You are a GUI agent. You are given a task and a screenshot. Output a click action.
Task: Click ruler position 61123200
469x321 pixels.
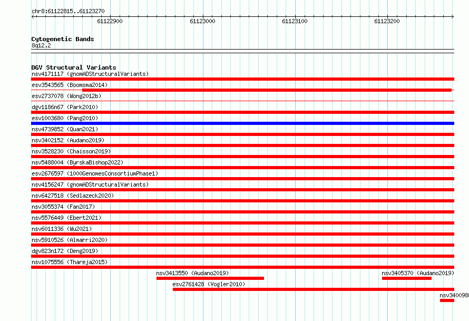click(x=387, y=21)
